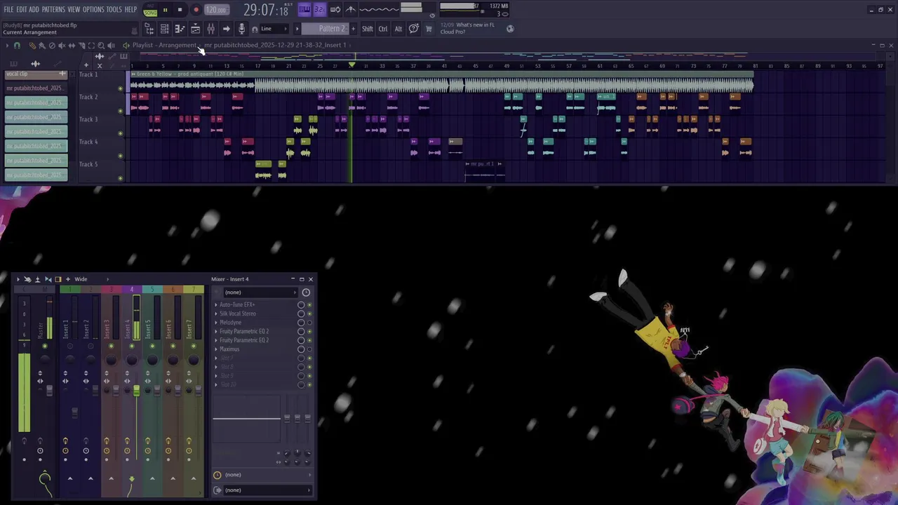Toggle loop recording button

click(335, 9)
